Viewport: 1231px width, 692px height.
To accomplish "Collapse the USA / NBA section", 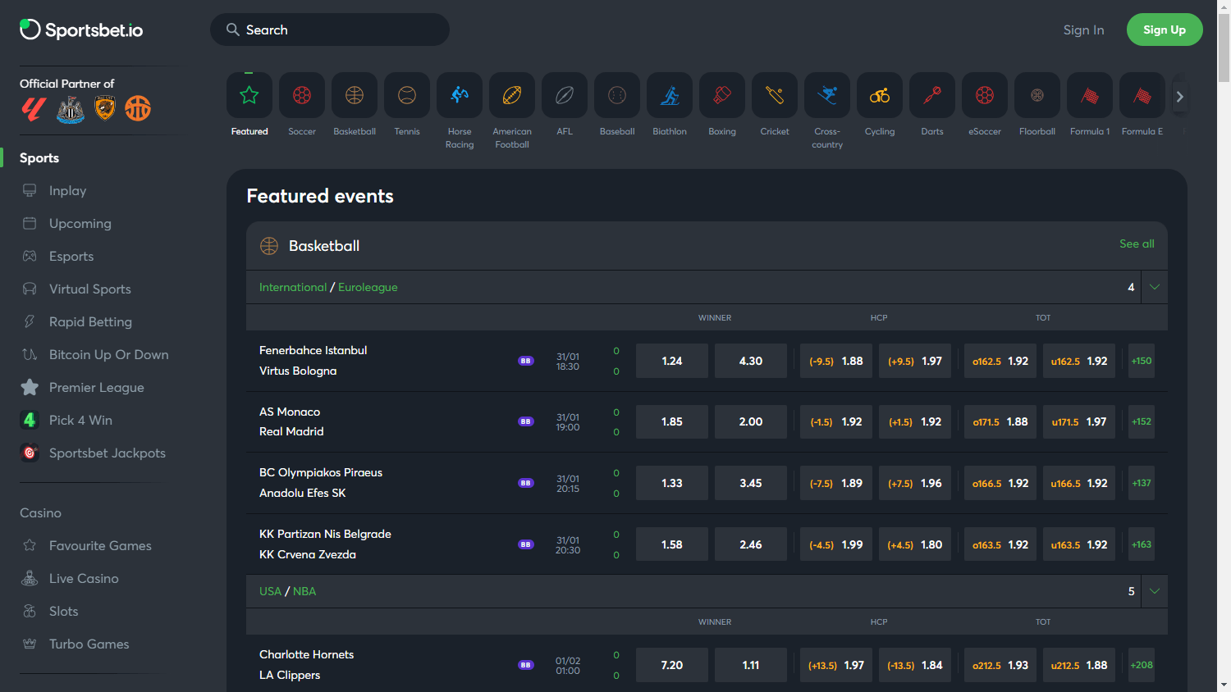I will click(x=1155, y=591).
